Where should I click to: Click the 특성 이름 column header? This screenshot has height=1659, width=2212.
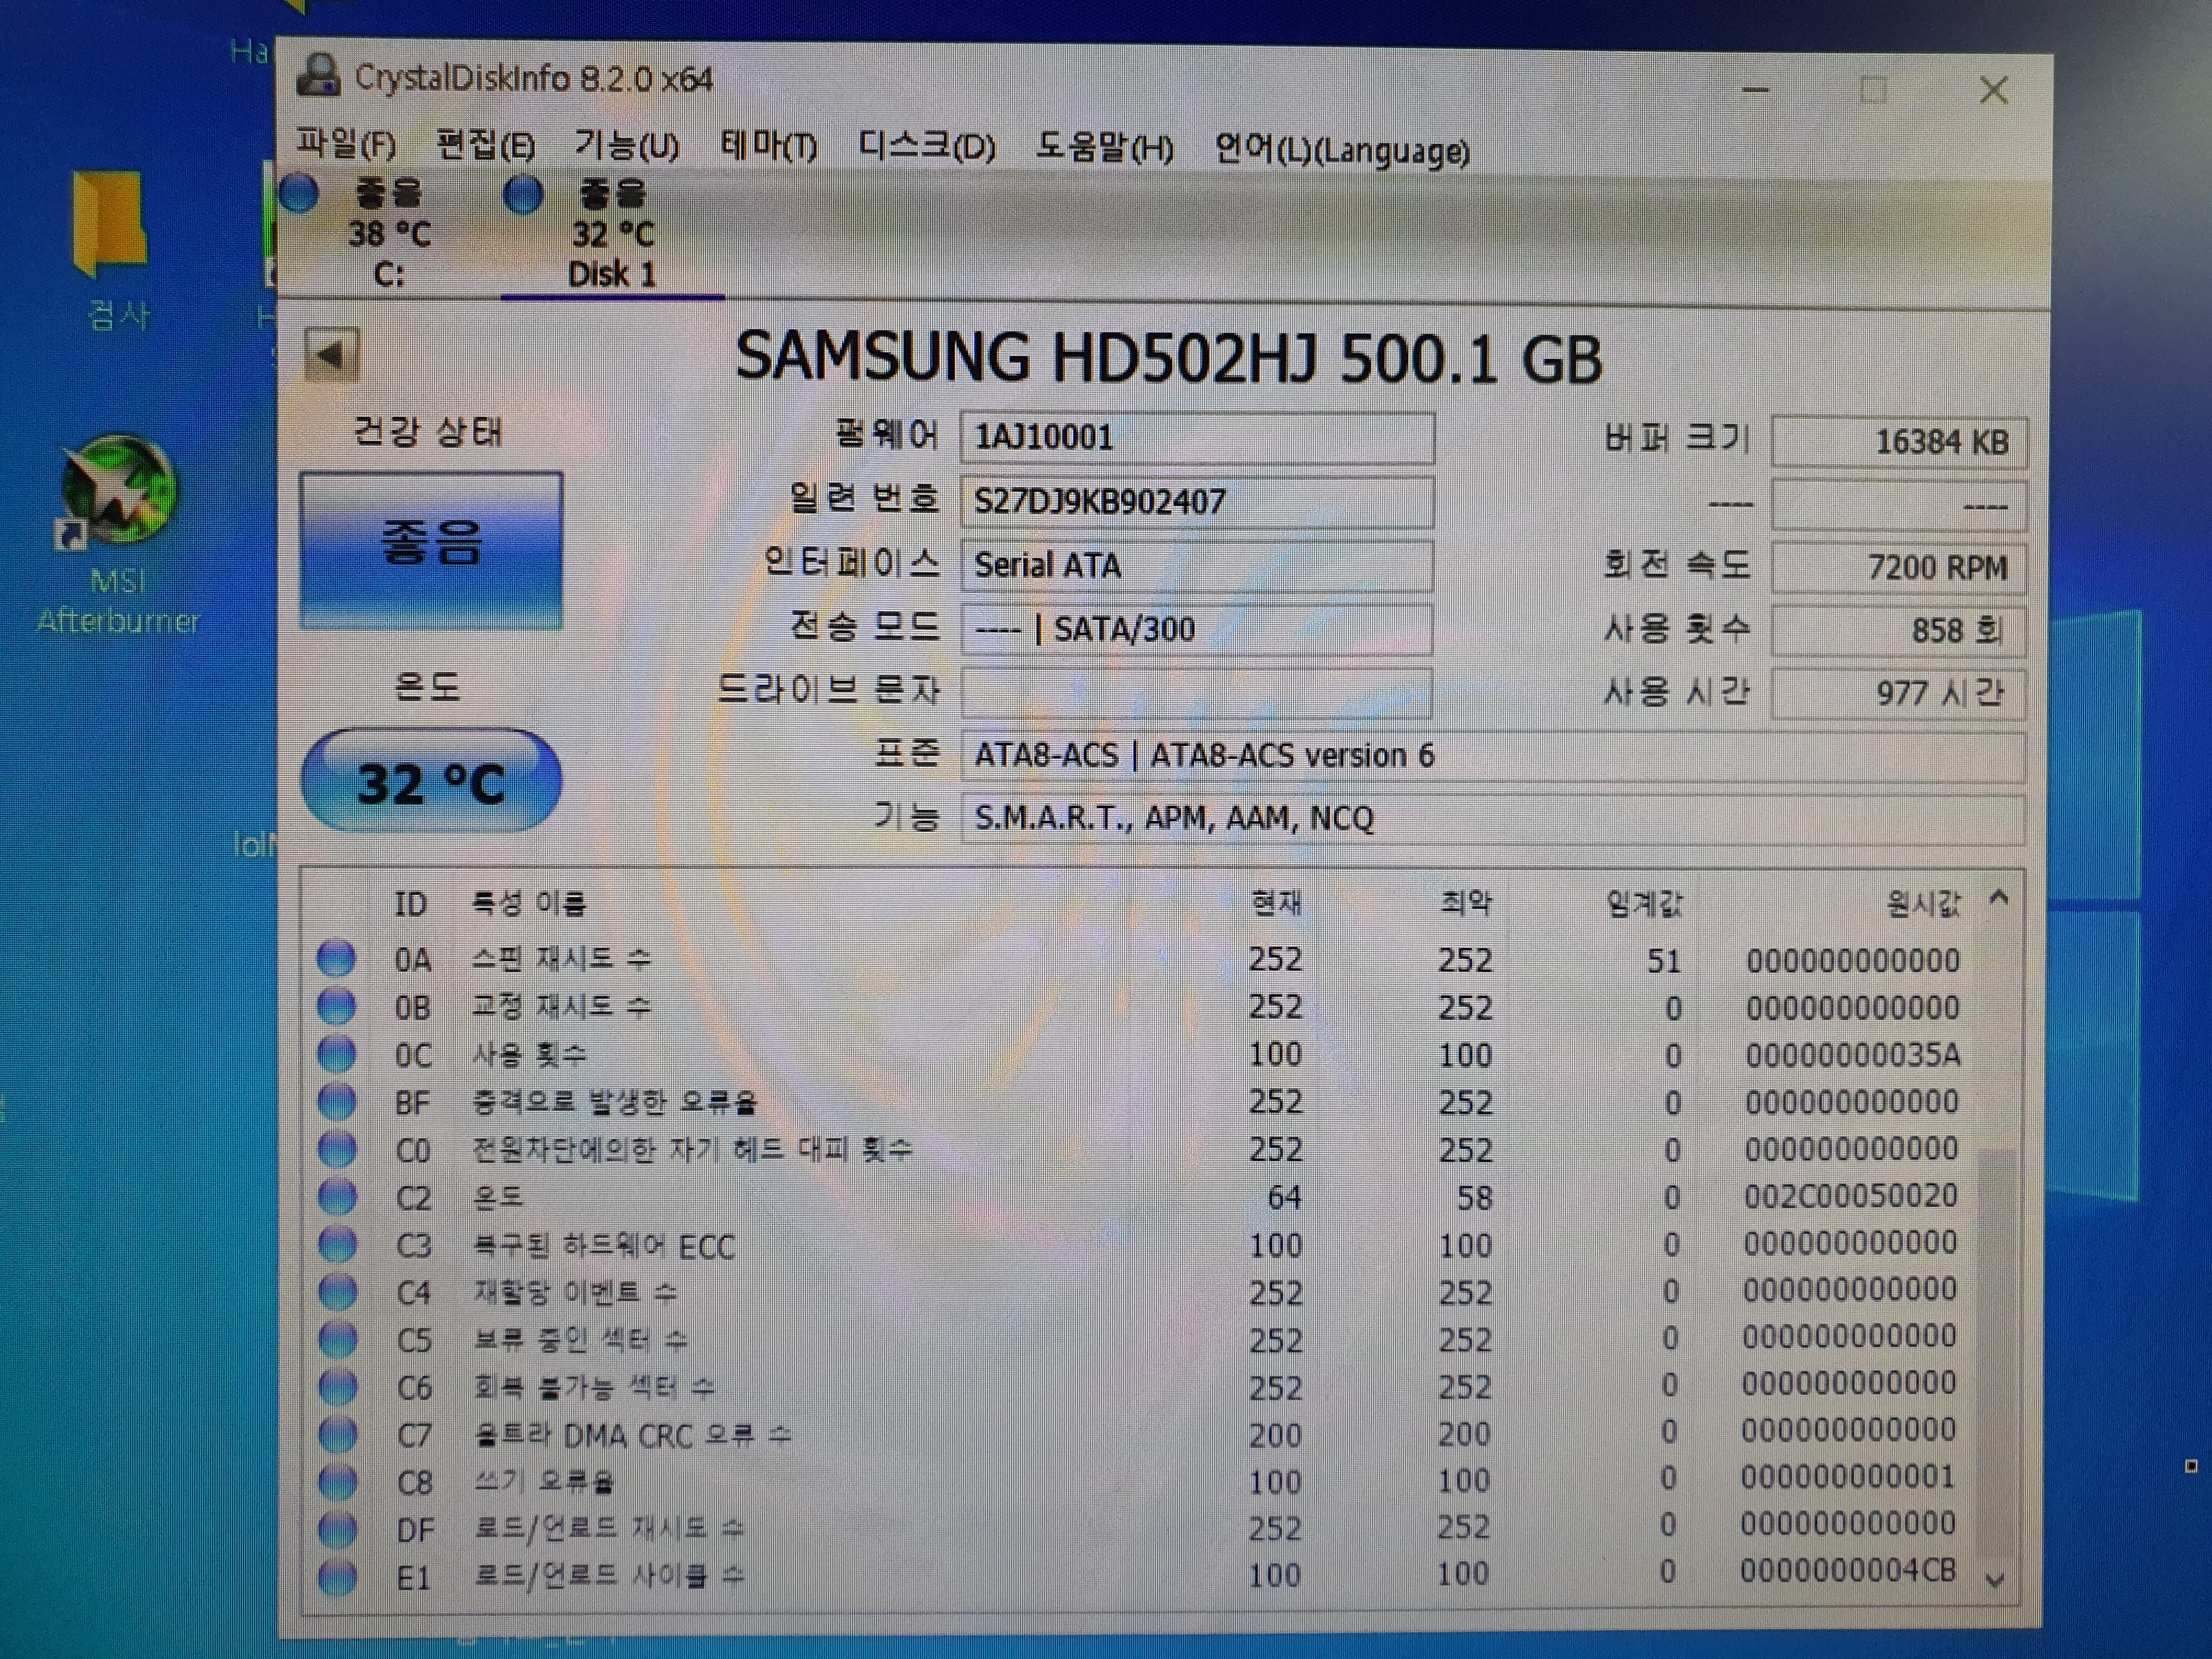[x=529, y=904]
